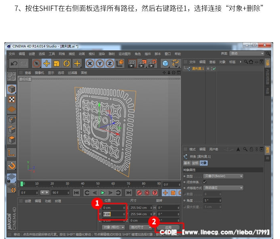Toggle the Snap magnet icon
The height and width of the screenshot is (239, 280).
[x=12, y=165]
